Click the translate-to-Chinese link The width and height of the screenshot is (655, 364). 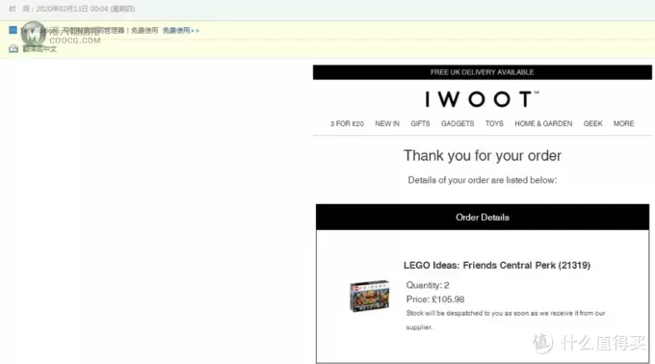[39, 49]
